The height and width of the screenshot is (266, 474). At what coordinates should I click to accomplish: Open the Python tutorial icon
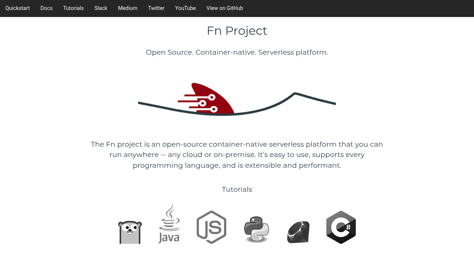pyautogui.click(x=257, y=229)
